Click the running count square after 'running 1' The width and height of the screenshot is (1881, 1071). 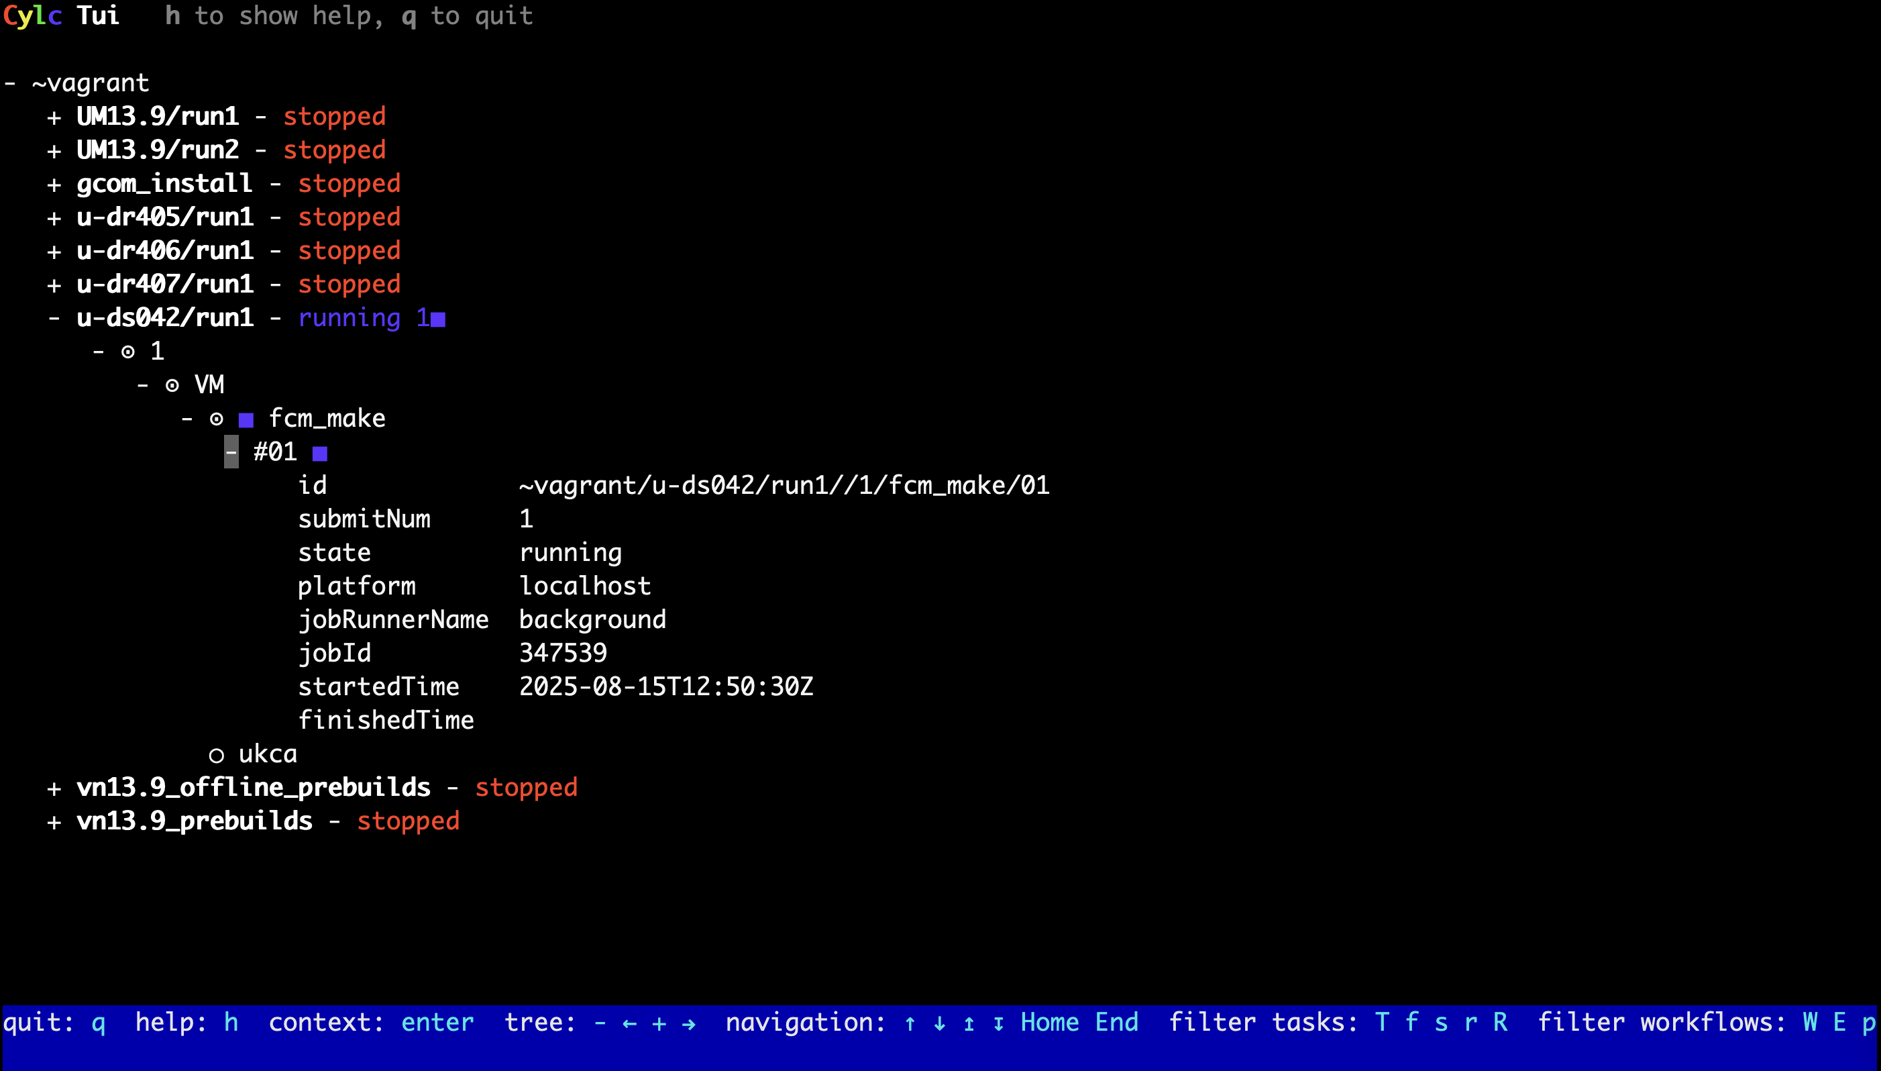click(x=438, y=319)
